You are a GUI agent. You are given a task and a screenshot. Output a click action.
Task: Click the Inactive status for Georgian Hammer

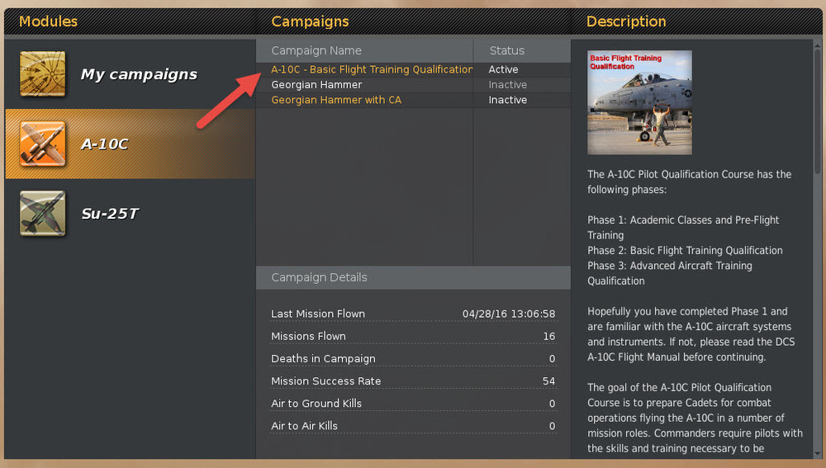click(507, 85)
